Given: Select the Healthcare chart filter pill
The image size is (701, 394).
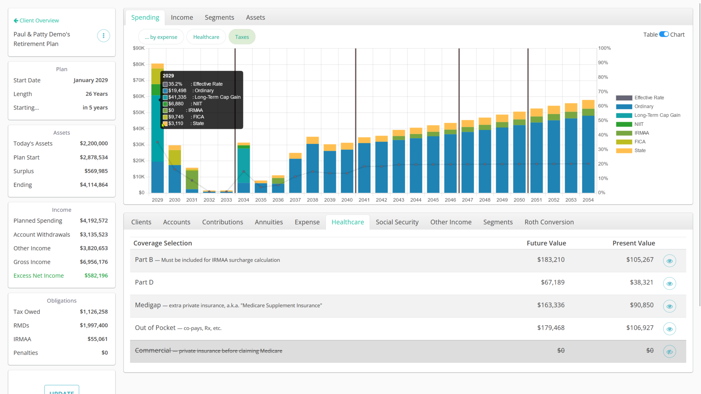Looking at the screenshot, I should tap(206, 37).
